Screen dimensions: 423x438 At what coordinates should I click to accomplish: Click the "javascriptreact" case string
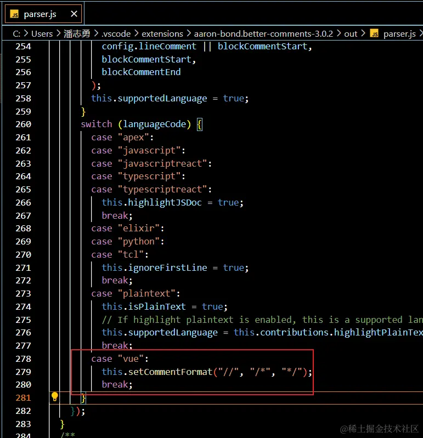[x=162, y=163]
